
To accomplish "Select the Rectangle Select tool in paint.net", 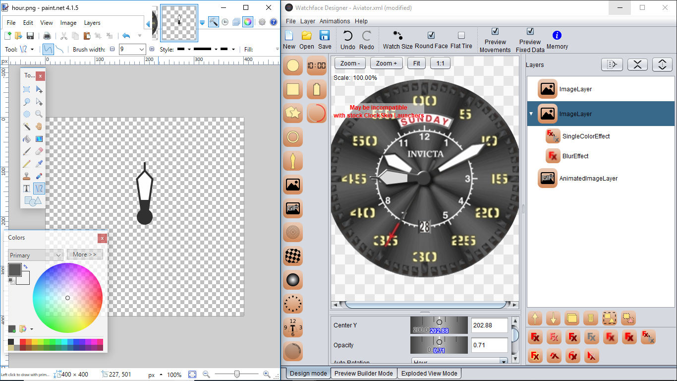I will tap(27, 89).
